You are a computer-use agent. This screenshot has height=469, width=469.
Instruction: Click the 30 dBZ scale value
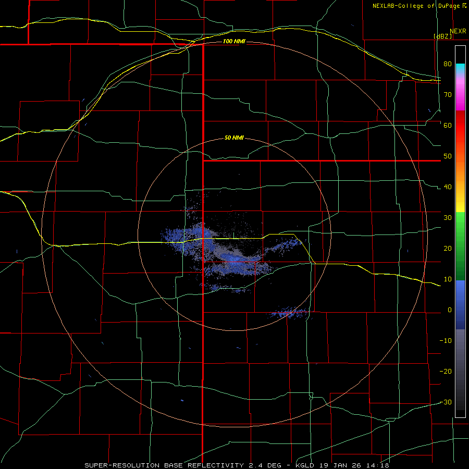(448, 218)
